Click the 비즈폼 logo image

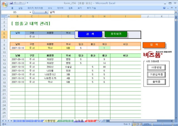coord(157,55)
